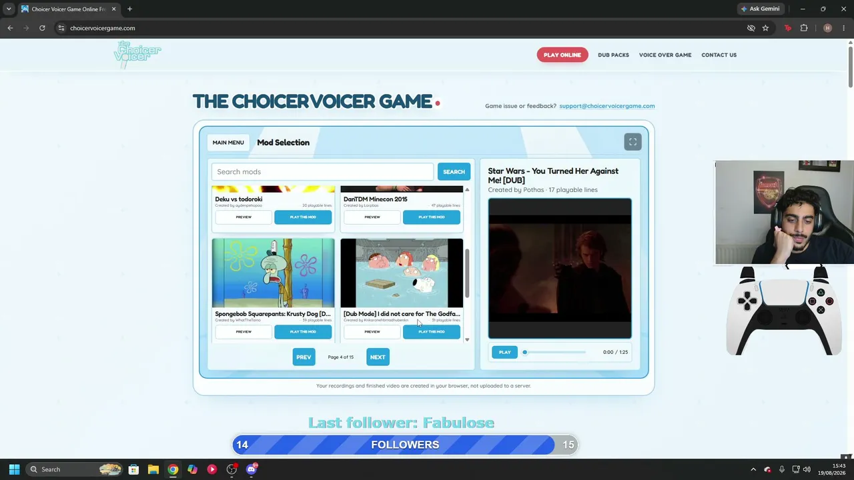The width and height of the screenshot is (854, 480).
Task: Click the 'Page 4 of 15' indicator
Action: pos(341,357)
